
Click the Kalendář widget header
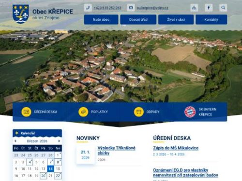37,133
